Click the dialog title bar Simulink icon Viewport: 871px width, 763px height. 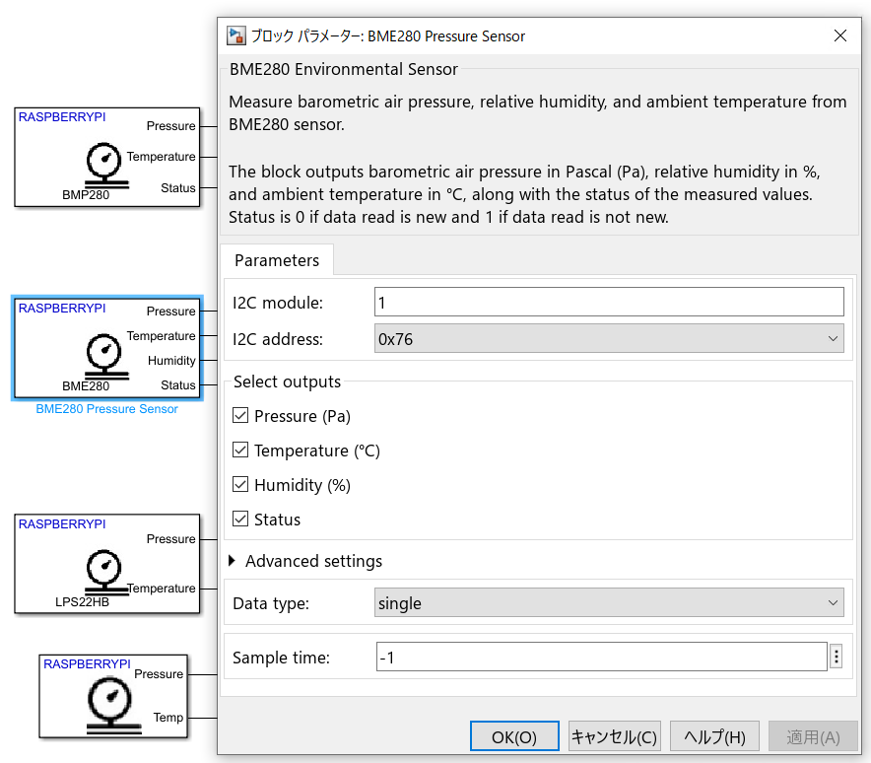pos(236,36)
